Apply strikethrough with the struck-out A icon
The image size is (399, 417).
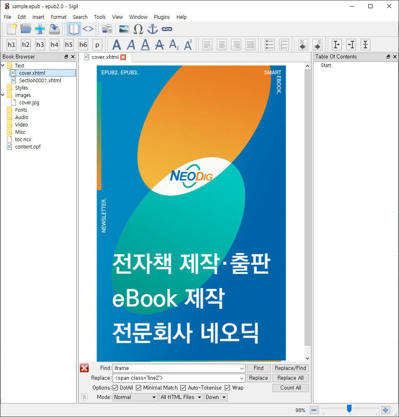pos(160,45)
